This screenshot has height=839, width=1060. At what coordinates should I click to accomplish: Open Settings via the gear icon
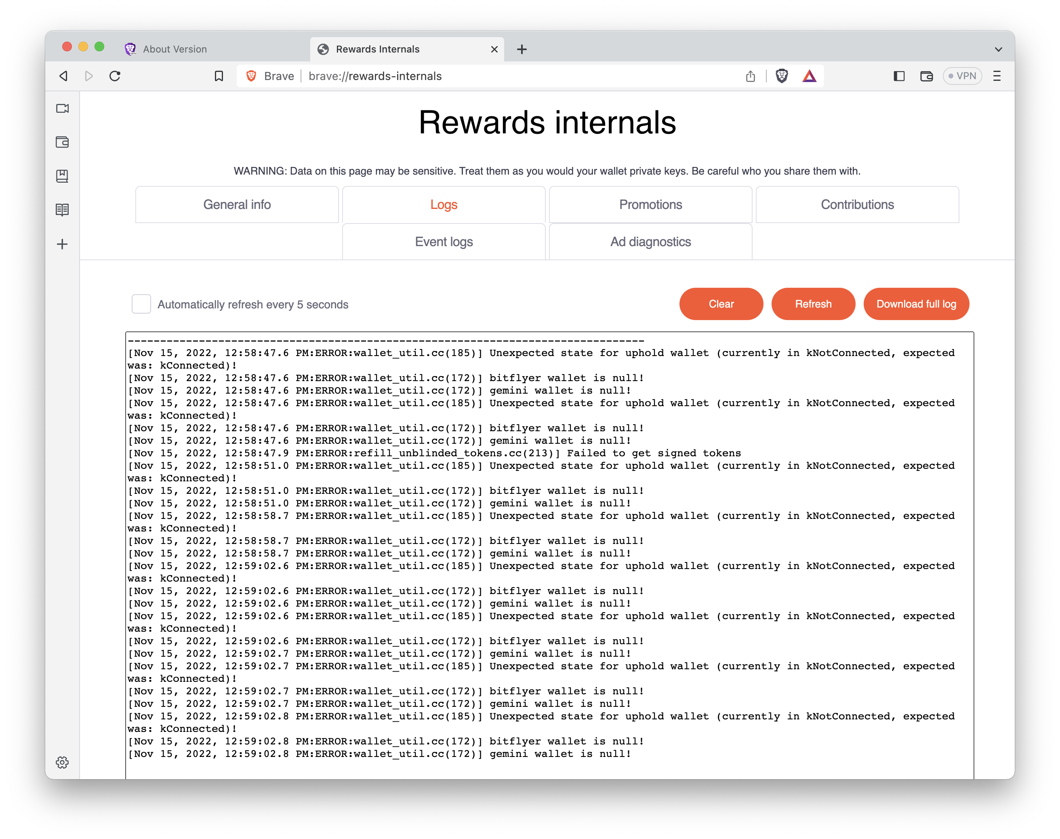tap(62, 762)
